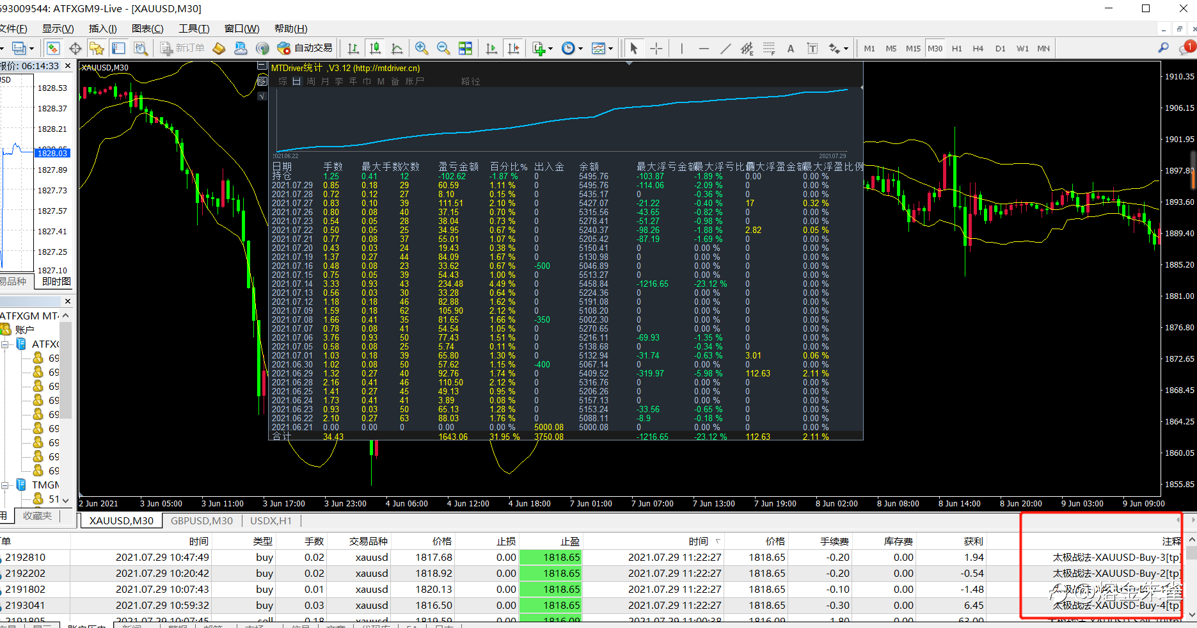Open the MetaEditor yellow book icon

pos(219,49)
